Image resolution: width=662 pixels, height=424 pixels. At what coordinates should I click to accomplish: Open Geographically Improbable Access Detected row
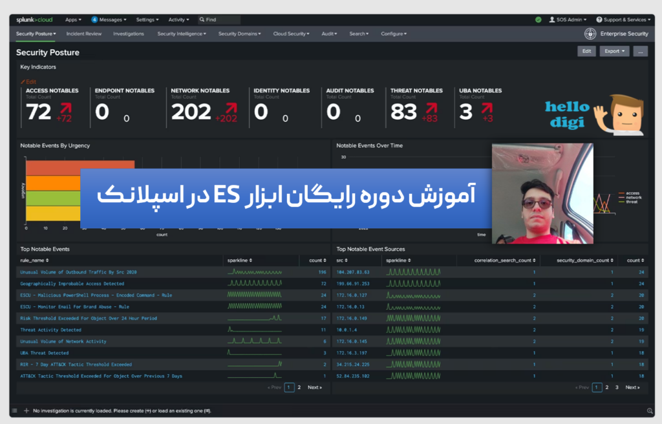click(x=72, y=284)
